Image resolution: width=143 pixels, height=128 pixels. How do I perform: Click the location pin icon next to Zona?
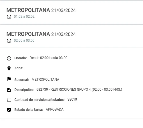click(9, 68)
